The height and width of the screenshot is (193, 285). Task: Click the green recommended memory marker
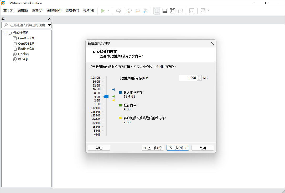click(x=113, y=97)
